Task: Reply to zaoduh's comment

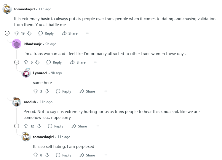Action: [x=55, y=126]
